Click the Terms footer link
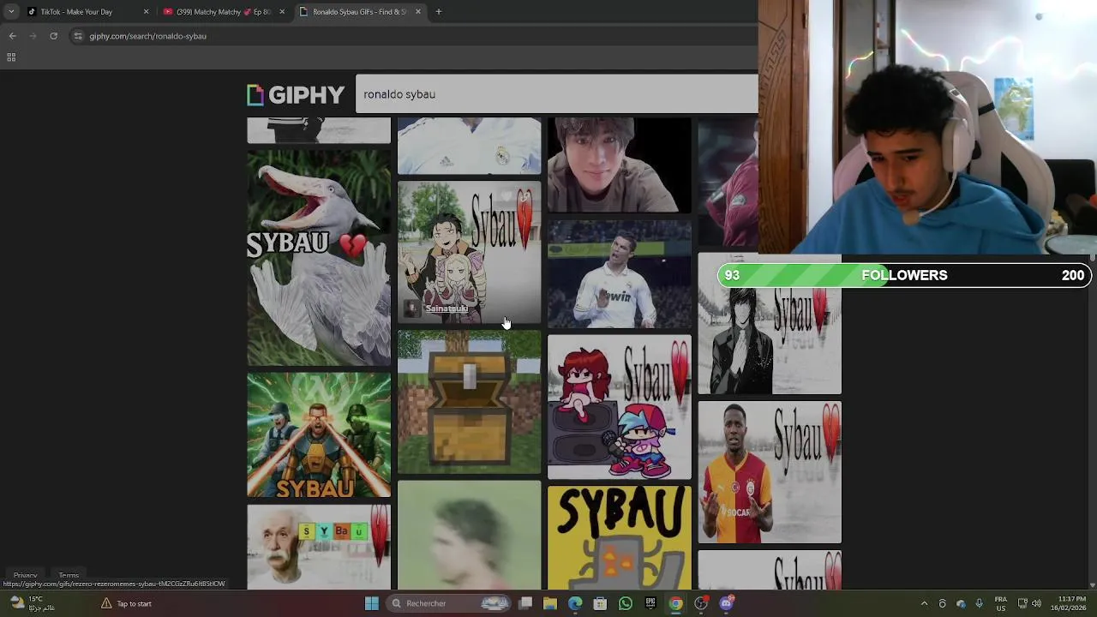Image resolution: width=1097 pixels, height=617 pixels. coord(69,576)
